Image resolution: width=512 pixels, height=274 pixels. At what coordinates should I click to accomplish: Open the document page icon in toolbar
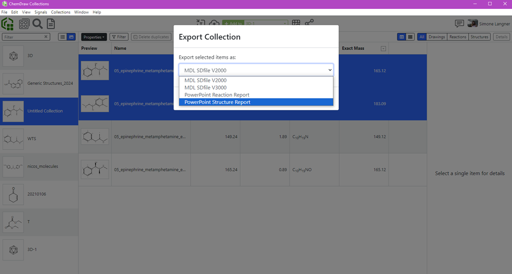51,24
